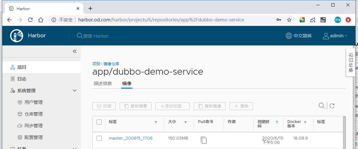Open the 标签 column filter
The image size is (358, 149).
click(x=156, y=122)
